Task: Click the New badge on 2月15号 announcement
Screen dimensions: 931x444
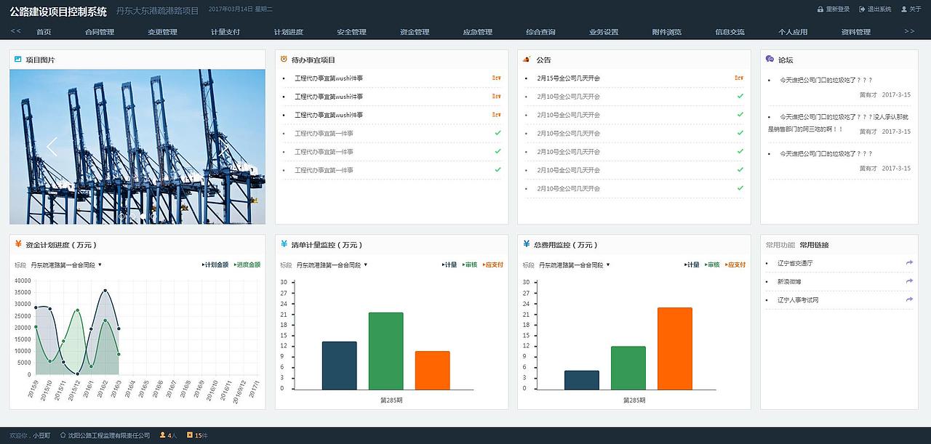Action: (x=739, y=78)
